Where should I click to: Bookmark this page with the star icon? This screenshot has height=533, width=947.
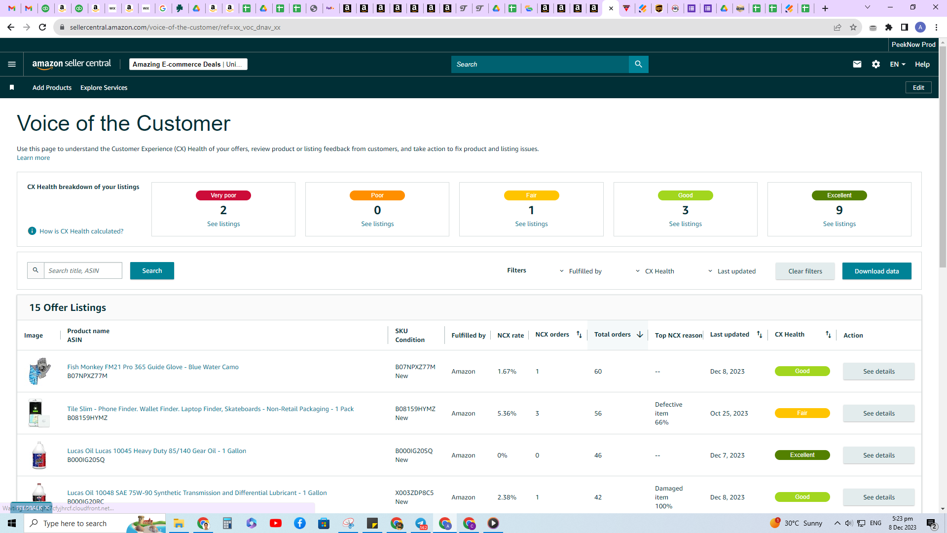pos(853,27)
